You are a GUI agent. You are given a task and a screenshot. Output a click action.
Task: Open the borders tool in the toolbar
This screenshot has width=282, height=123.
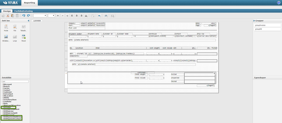113,16
